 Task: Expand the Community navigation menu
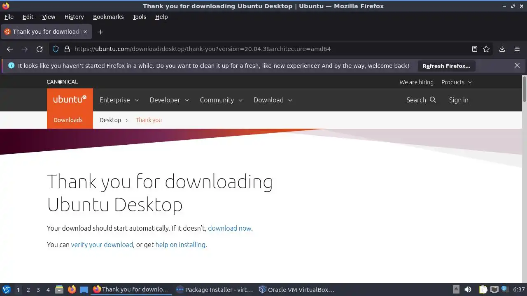[x=221, y=100]
